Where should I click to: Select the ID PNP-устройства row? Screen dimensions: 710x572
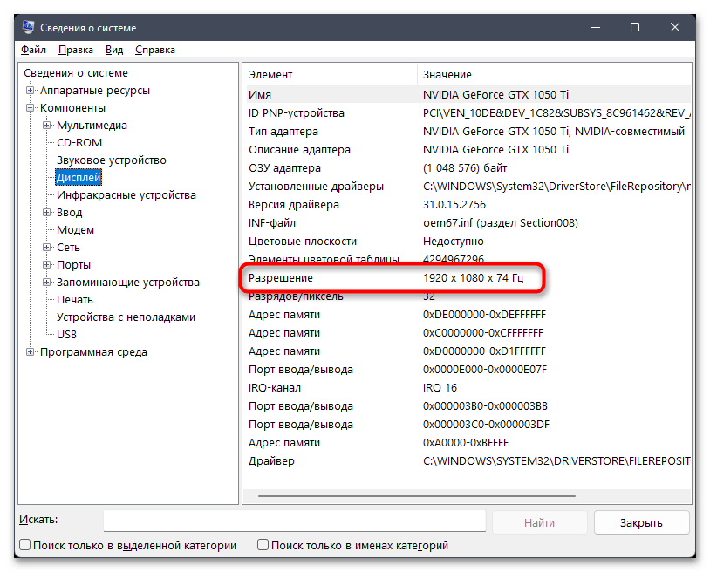(468, 112)
